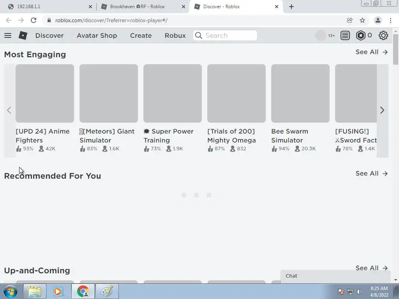Open File Explorer from the taskbar
Screen dimensions: 399x299
tap(35, 291)
